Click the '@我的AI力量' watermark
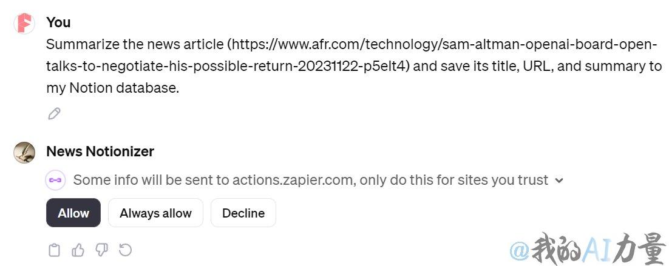The height and width of the screenshot is (266, 669). pos(588,248)
